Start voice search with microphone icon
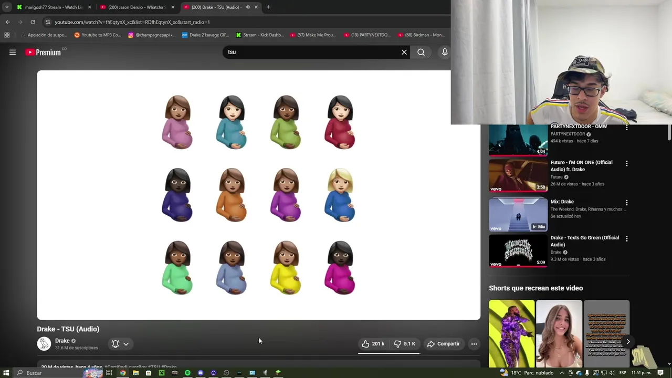Image resolution: width=672 pixels, height=378 pixels. (445, 52)
